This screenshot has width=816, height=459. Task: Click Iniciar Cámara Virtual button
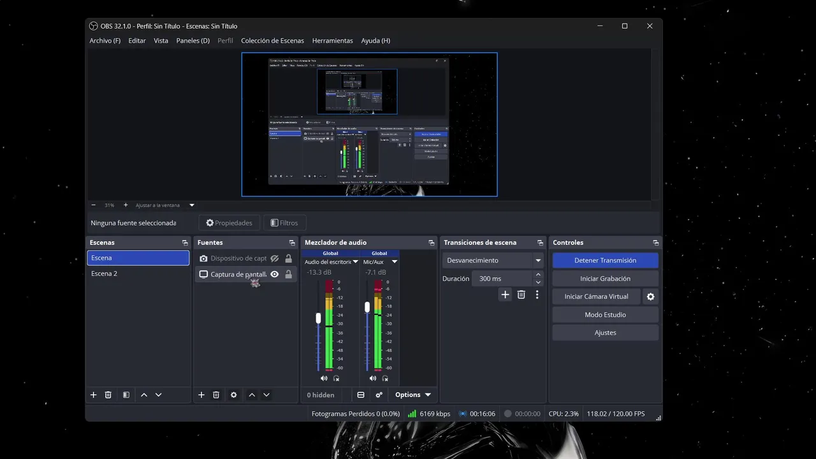coord(596,296)
